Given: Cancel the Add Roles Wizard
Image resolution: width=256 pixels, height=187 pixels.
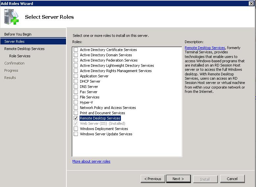Looking at the screenshot, I should (x=232, y=179).
